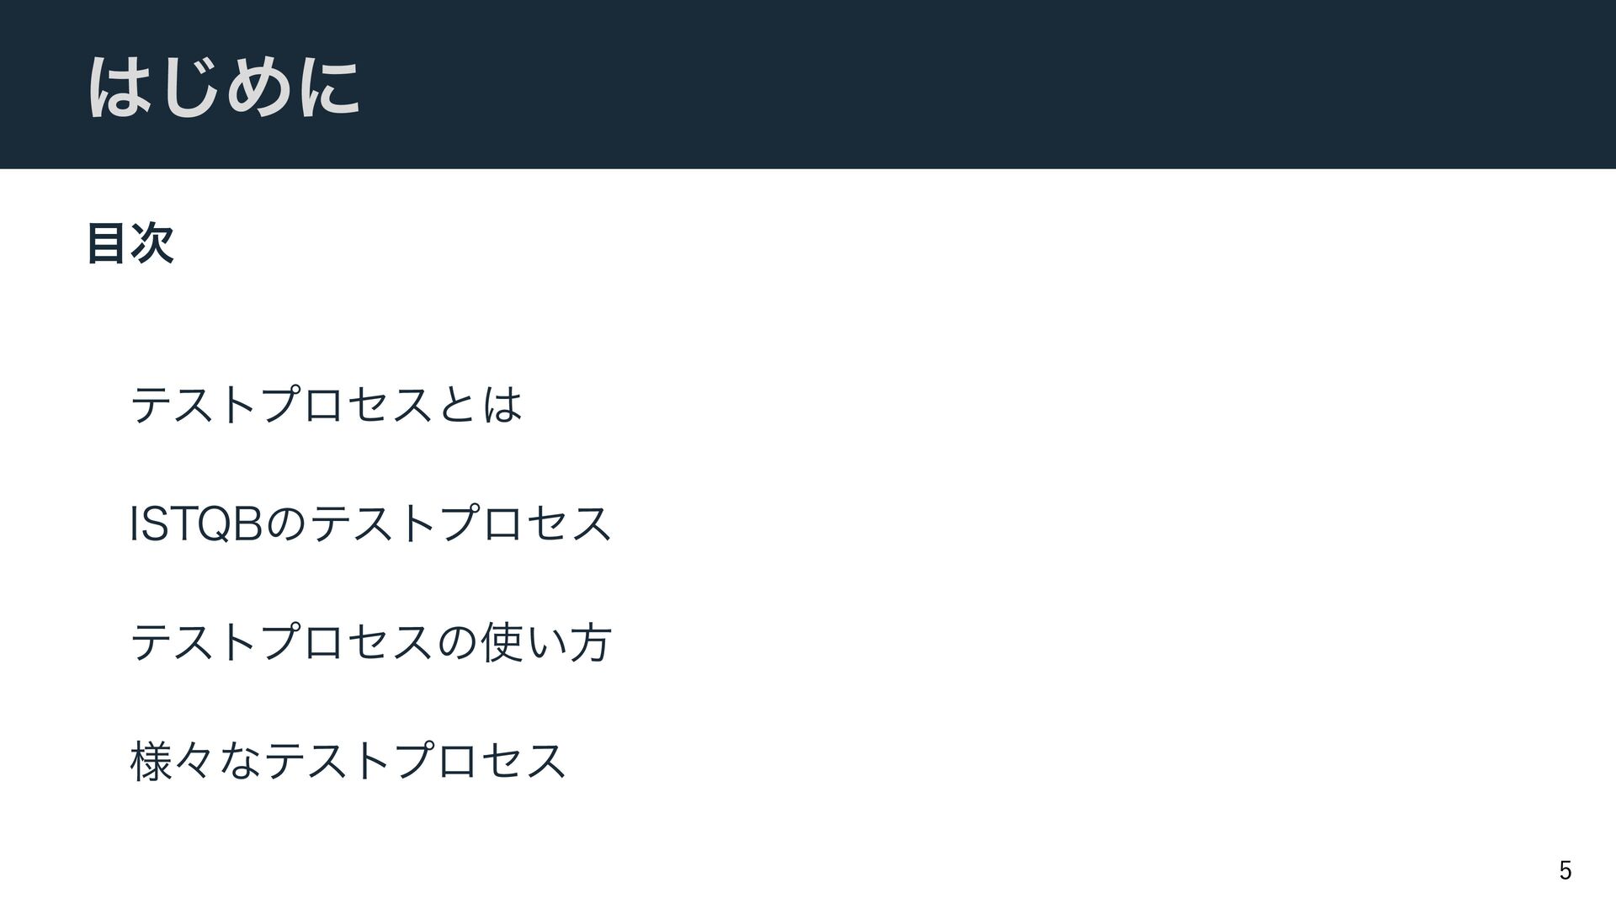Viewport: 1616px width, 909px height.
Task: Click the word "ISTQB" in second item
Action: (x=199, y=523)
